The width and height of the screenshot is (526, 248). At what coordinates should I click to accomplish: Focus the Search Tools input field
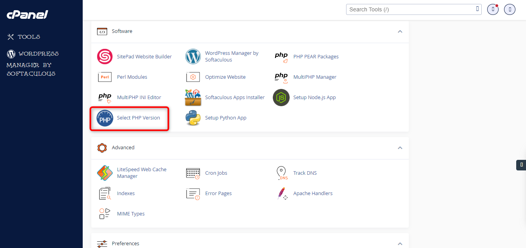(414, 9)
